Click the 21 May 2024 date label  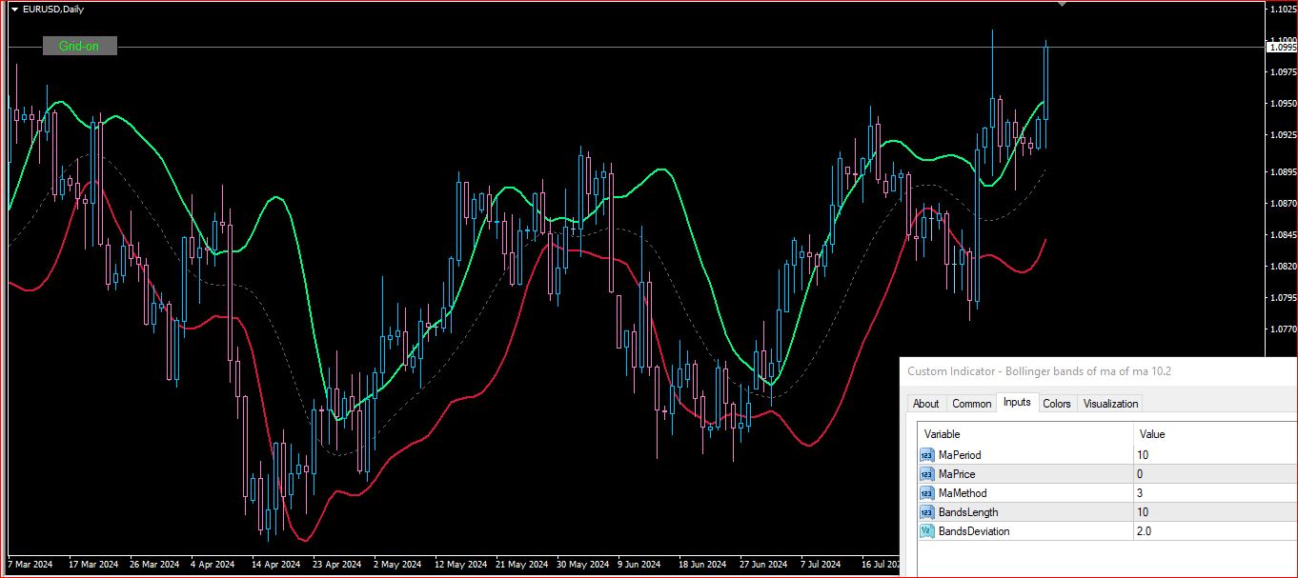(521, 565)
